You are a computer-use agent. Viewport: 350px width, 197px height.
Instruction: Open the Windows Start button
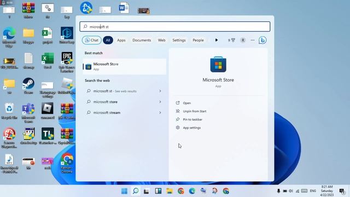click(124, 191)
